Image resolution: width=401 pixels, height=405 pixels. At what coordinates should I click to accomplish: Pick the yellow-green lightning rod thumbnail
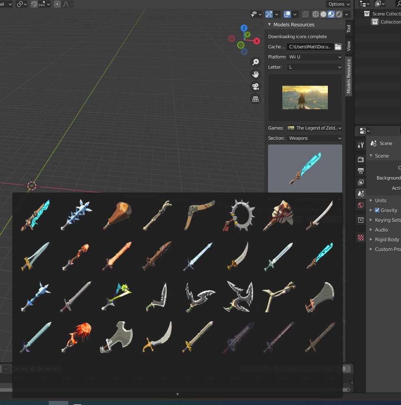click(x=117, y=297)
